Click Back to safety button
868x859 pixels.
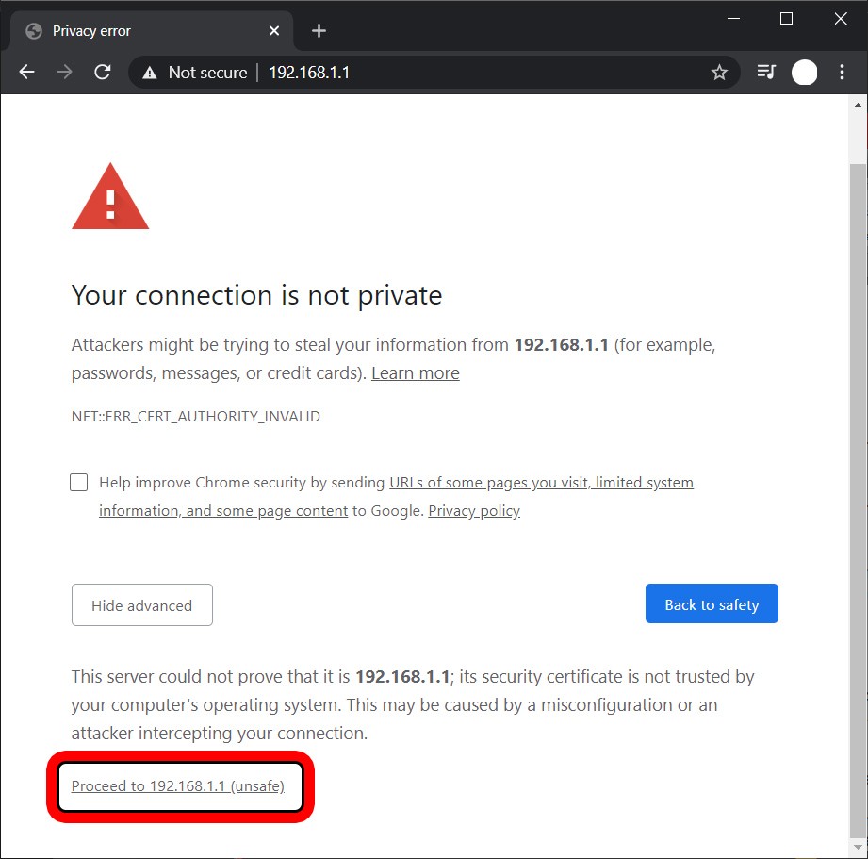pos(712,604)
